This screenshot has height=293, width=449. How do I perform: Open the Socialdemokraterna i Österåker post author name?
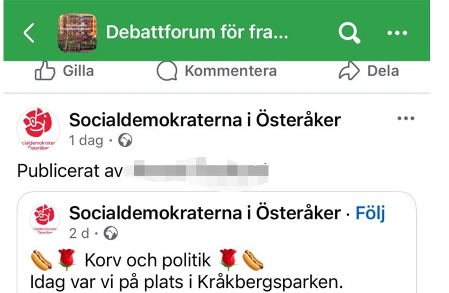click(x=205, y=120)
